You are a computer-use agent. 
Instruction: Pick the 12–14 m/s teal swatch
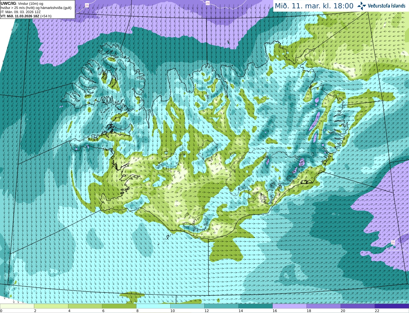coord(221,306)
